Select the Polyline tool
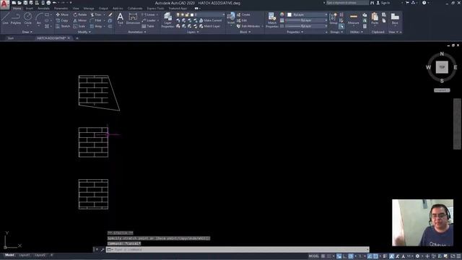 coord(16,18)
